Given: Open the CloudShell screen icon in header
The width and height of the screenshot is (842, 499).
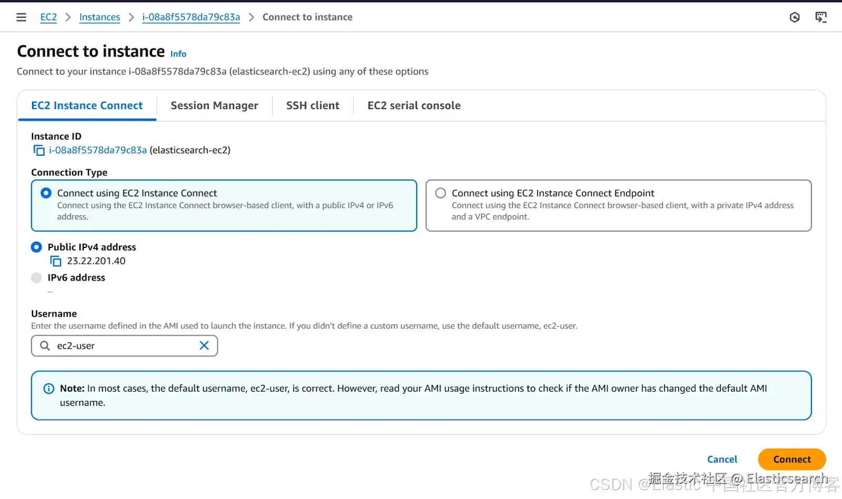Looking at the screenshot, I should [x=821, y=17].
